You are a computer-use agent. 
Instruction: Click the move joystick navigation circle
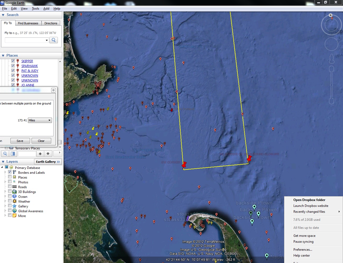click(x=331, y=44)
